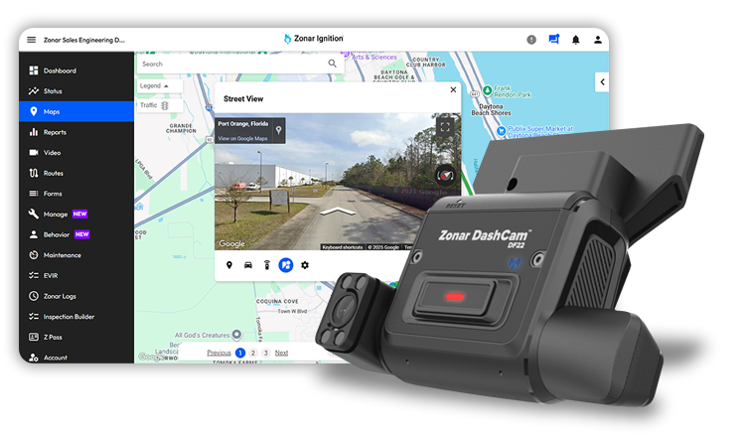Select the highlighted street view icon
745x437 pixels.
click(286, 265)
